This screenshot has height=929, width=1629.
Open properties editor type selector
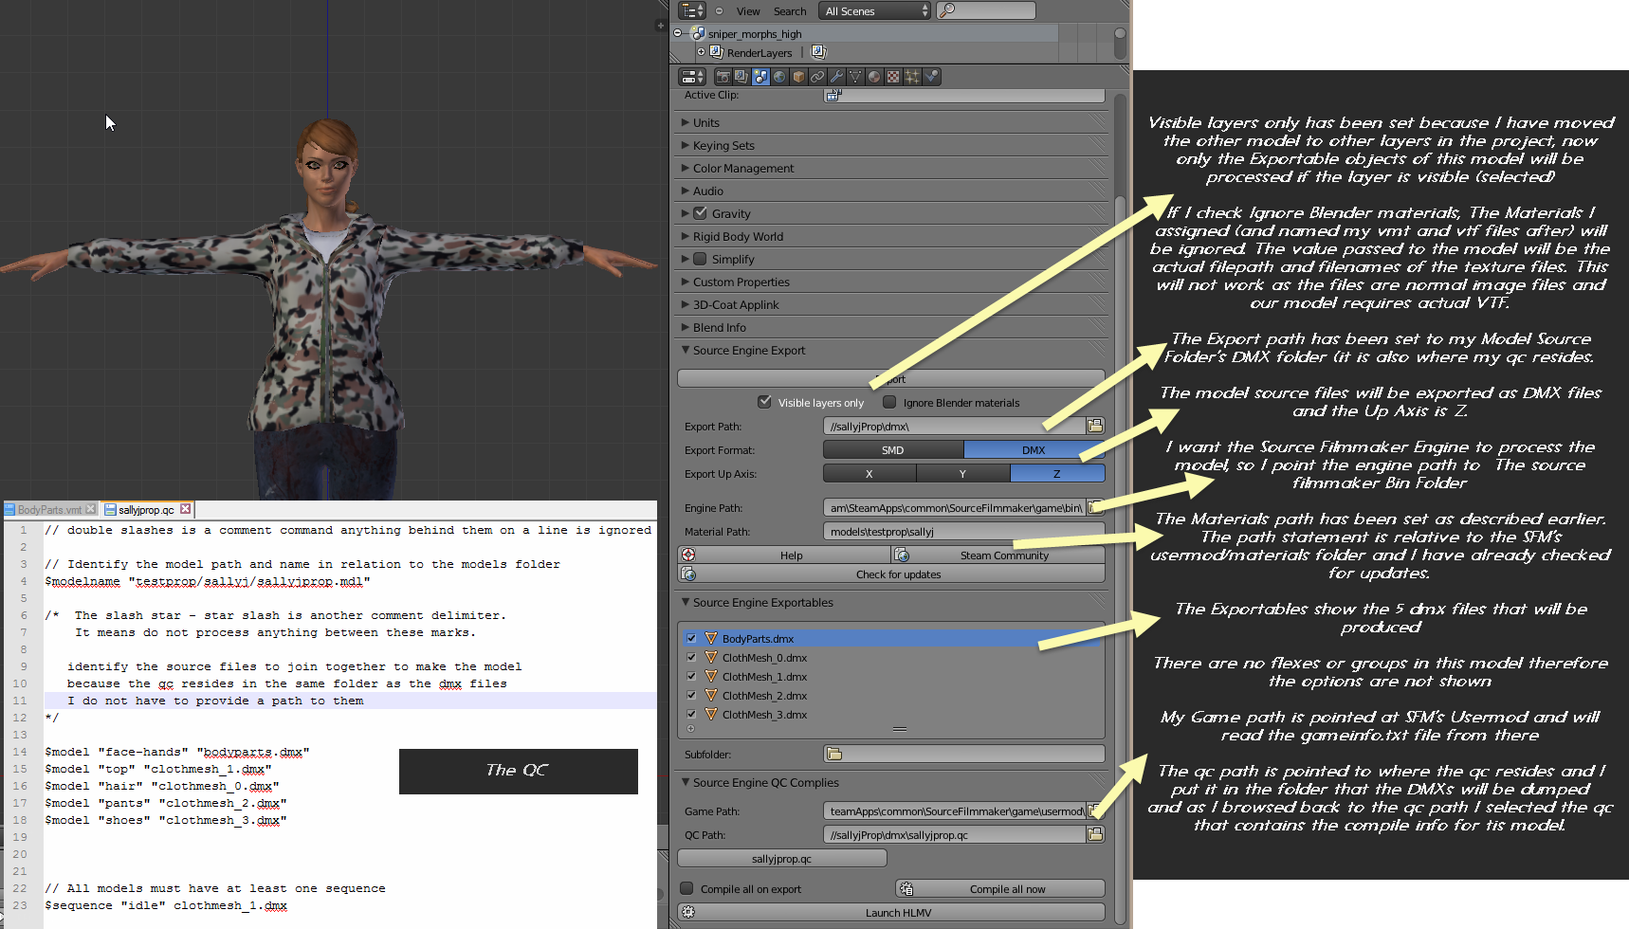[x=693, y=77]
